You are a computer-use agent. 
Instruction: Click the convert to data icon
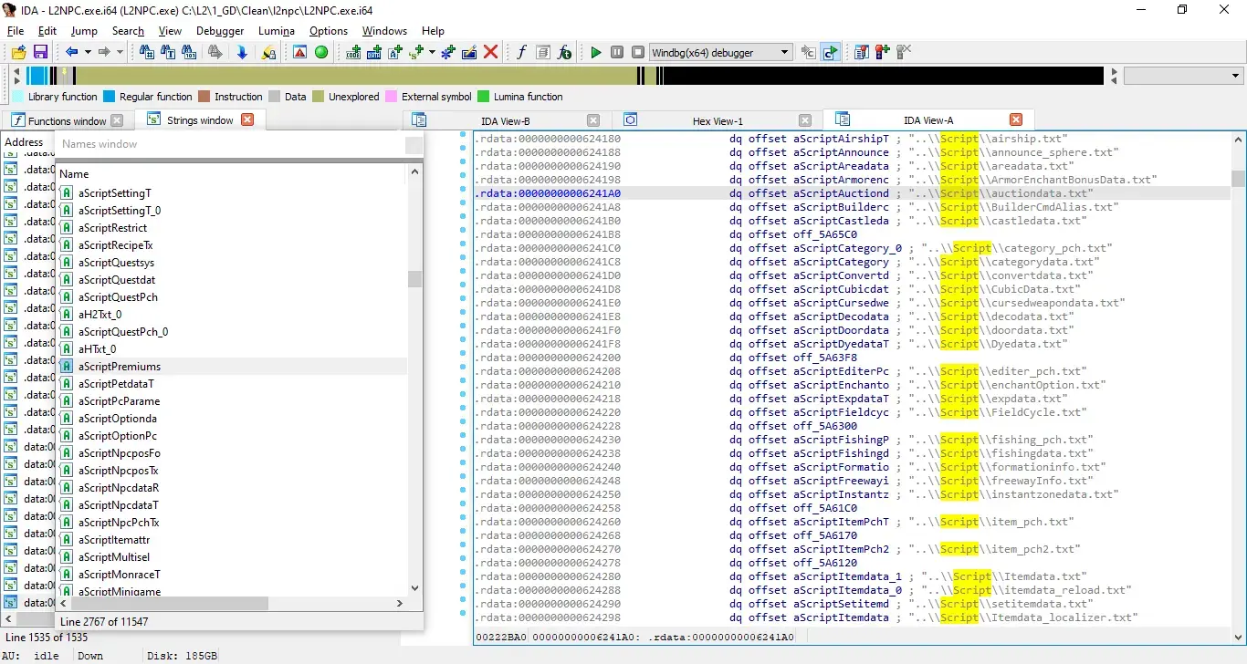point(374,52)
